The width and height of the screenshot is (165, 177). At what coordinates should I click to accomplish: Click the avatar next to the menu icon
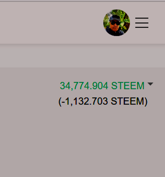117,23
